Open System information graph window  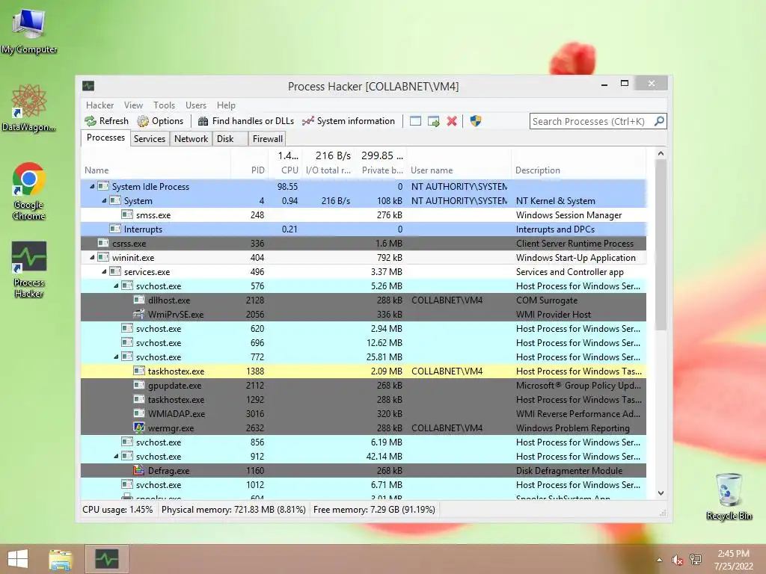pyautogui.click(x=349, y=121)
